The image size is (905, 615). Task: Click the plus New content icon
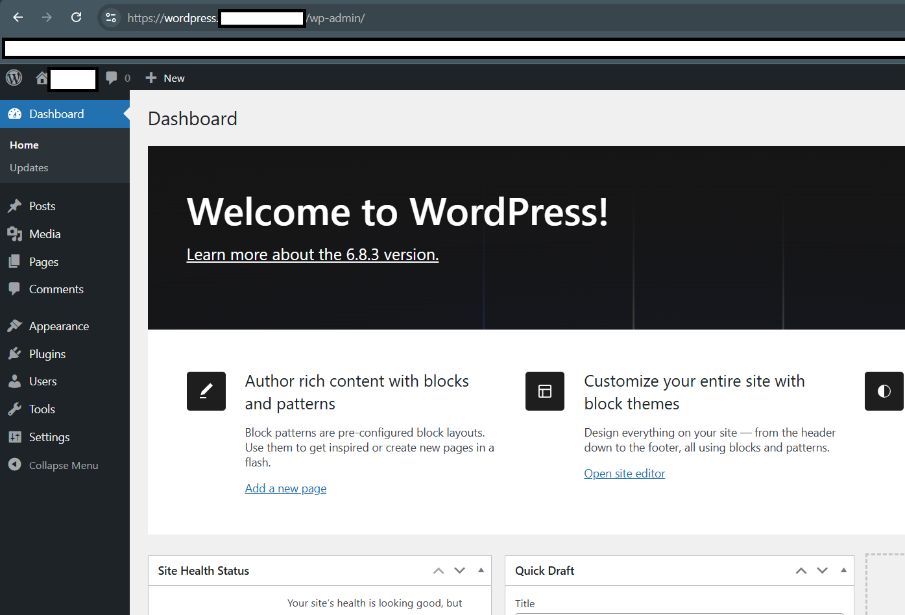pos(151,78)
